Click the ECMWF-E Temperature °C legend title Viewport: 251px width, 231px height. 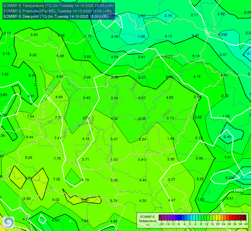pyautogui.click(x=147, y=221)
